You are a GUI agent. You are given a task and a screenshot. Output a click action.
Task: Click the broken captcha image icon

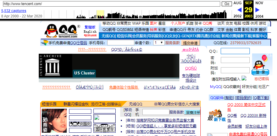coord(244,78)
